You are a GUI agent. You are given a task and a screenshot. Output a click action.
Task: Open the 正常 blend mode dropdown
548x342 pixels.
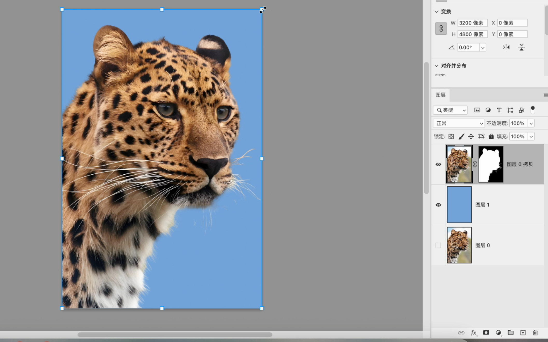point(459,123)
